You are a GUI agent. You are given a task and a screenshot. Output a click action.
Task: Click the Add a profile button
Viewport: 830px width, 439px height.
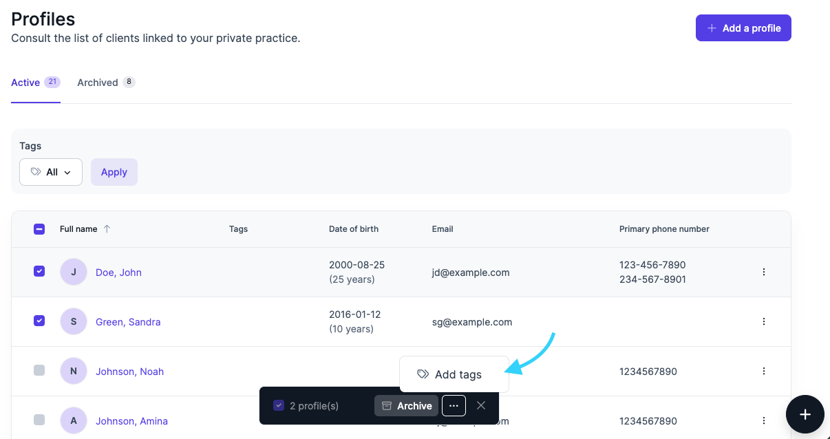point(743,28)
